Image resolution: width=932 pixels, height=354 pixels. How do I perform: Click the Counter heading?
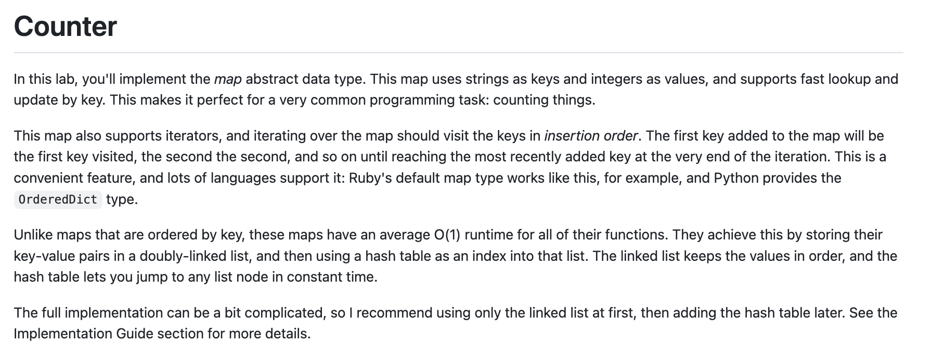65,27
